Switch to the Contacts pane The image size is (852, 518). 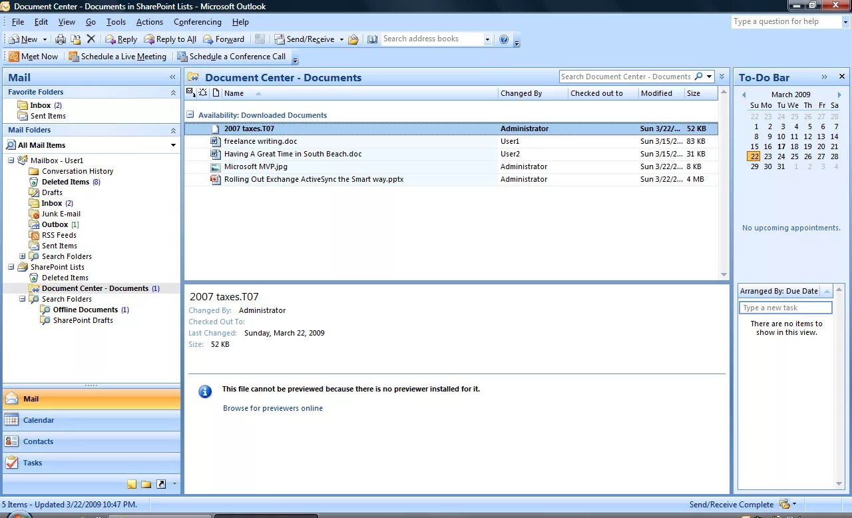(91, 441)
